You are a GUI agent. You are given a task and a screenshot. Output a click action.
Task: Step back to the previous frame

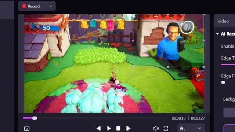point(99,128)
